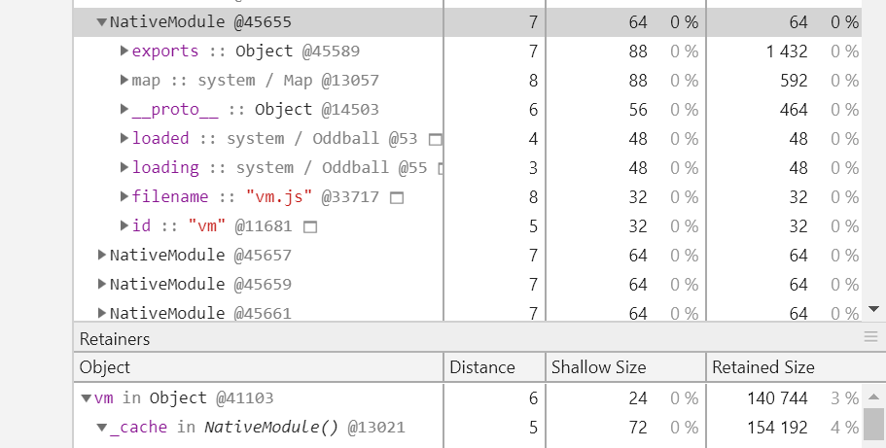This screenshot has height=448, width=886.
Task: Collapse the _cache in NativeModule() @13021 retainer
Action: (102, 428)
